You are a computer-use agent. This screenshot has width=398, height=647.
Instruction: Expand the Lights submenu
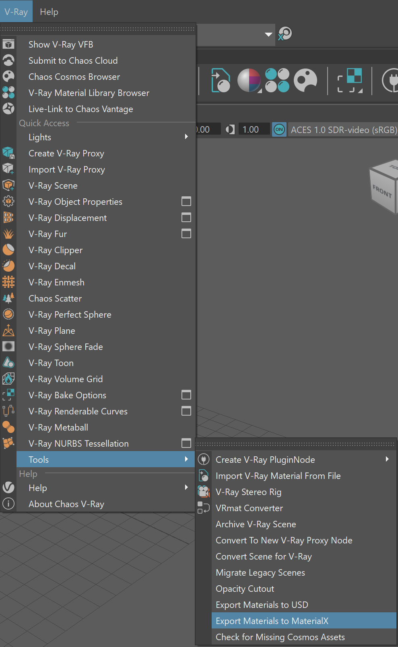(x=186, y=137)
